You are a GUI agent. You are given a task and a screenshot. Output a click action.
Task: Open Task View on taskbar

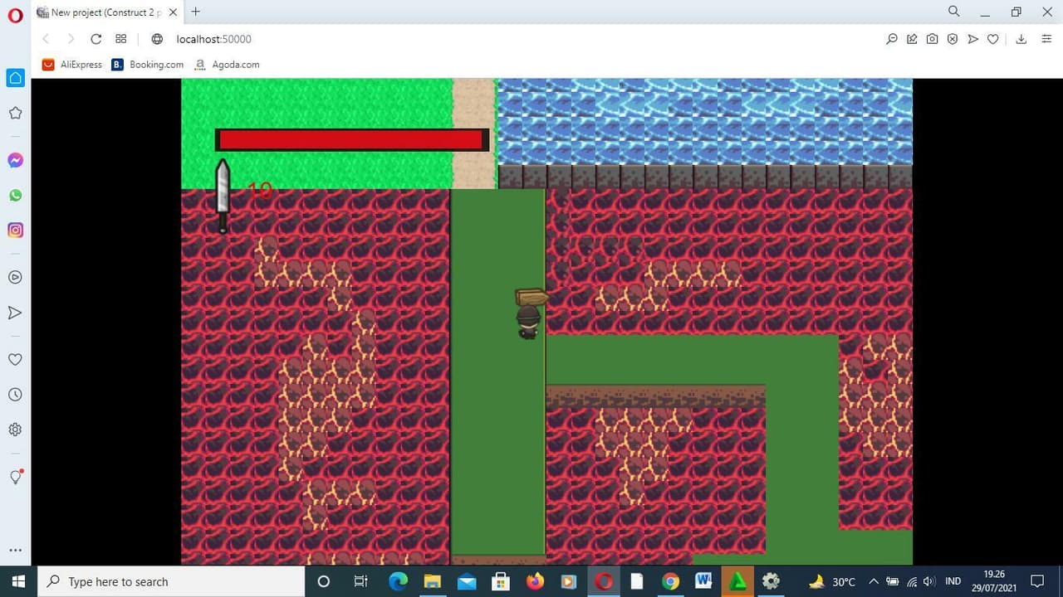tap(360, 581)
